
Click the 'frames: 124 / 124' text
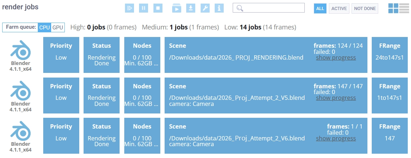(x=338, y=46)
